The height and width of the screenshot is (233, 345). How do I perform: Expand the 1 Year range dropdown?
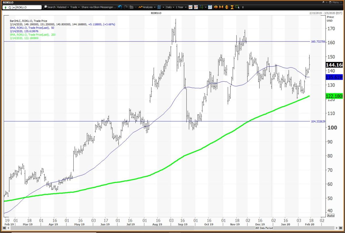coord(181,7)
